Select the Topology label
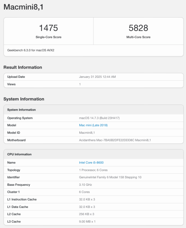The image size is (186, 228). pos(14,170)
